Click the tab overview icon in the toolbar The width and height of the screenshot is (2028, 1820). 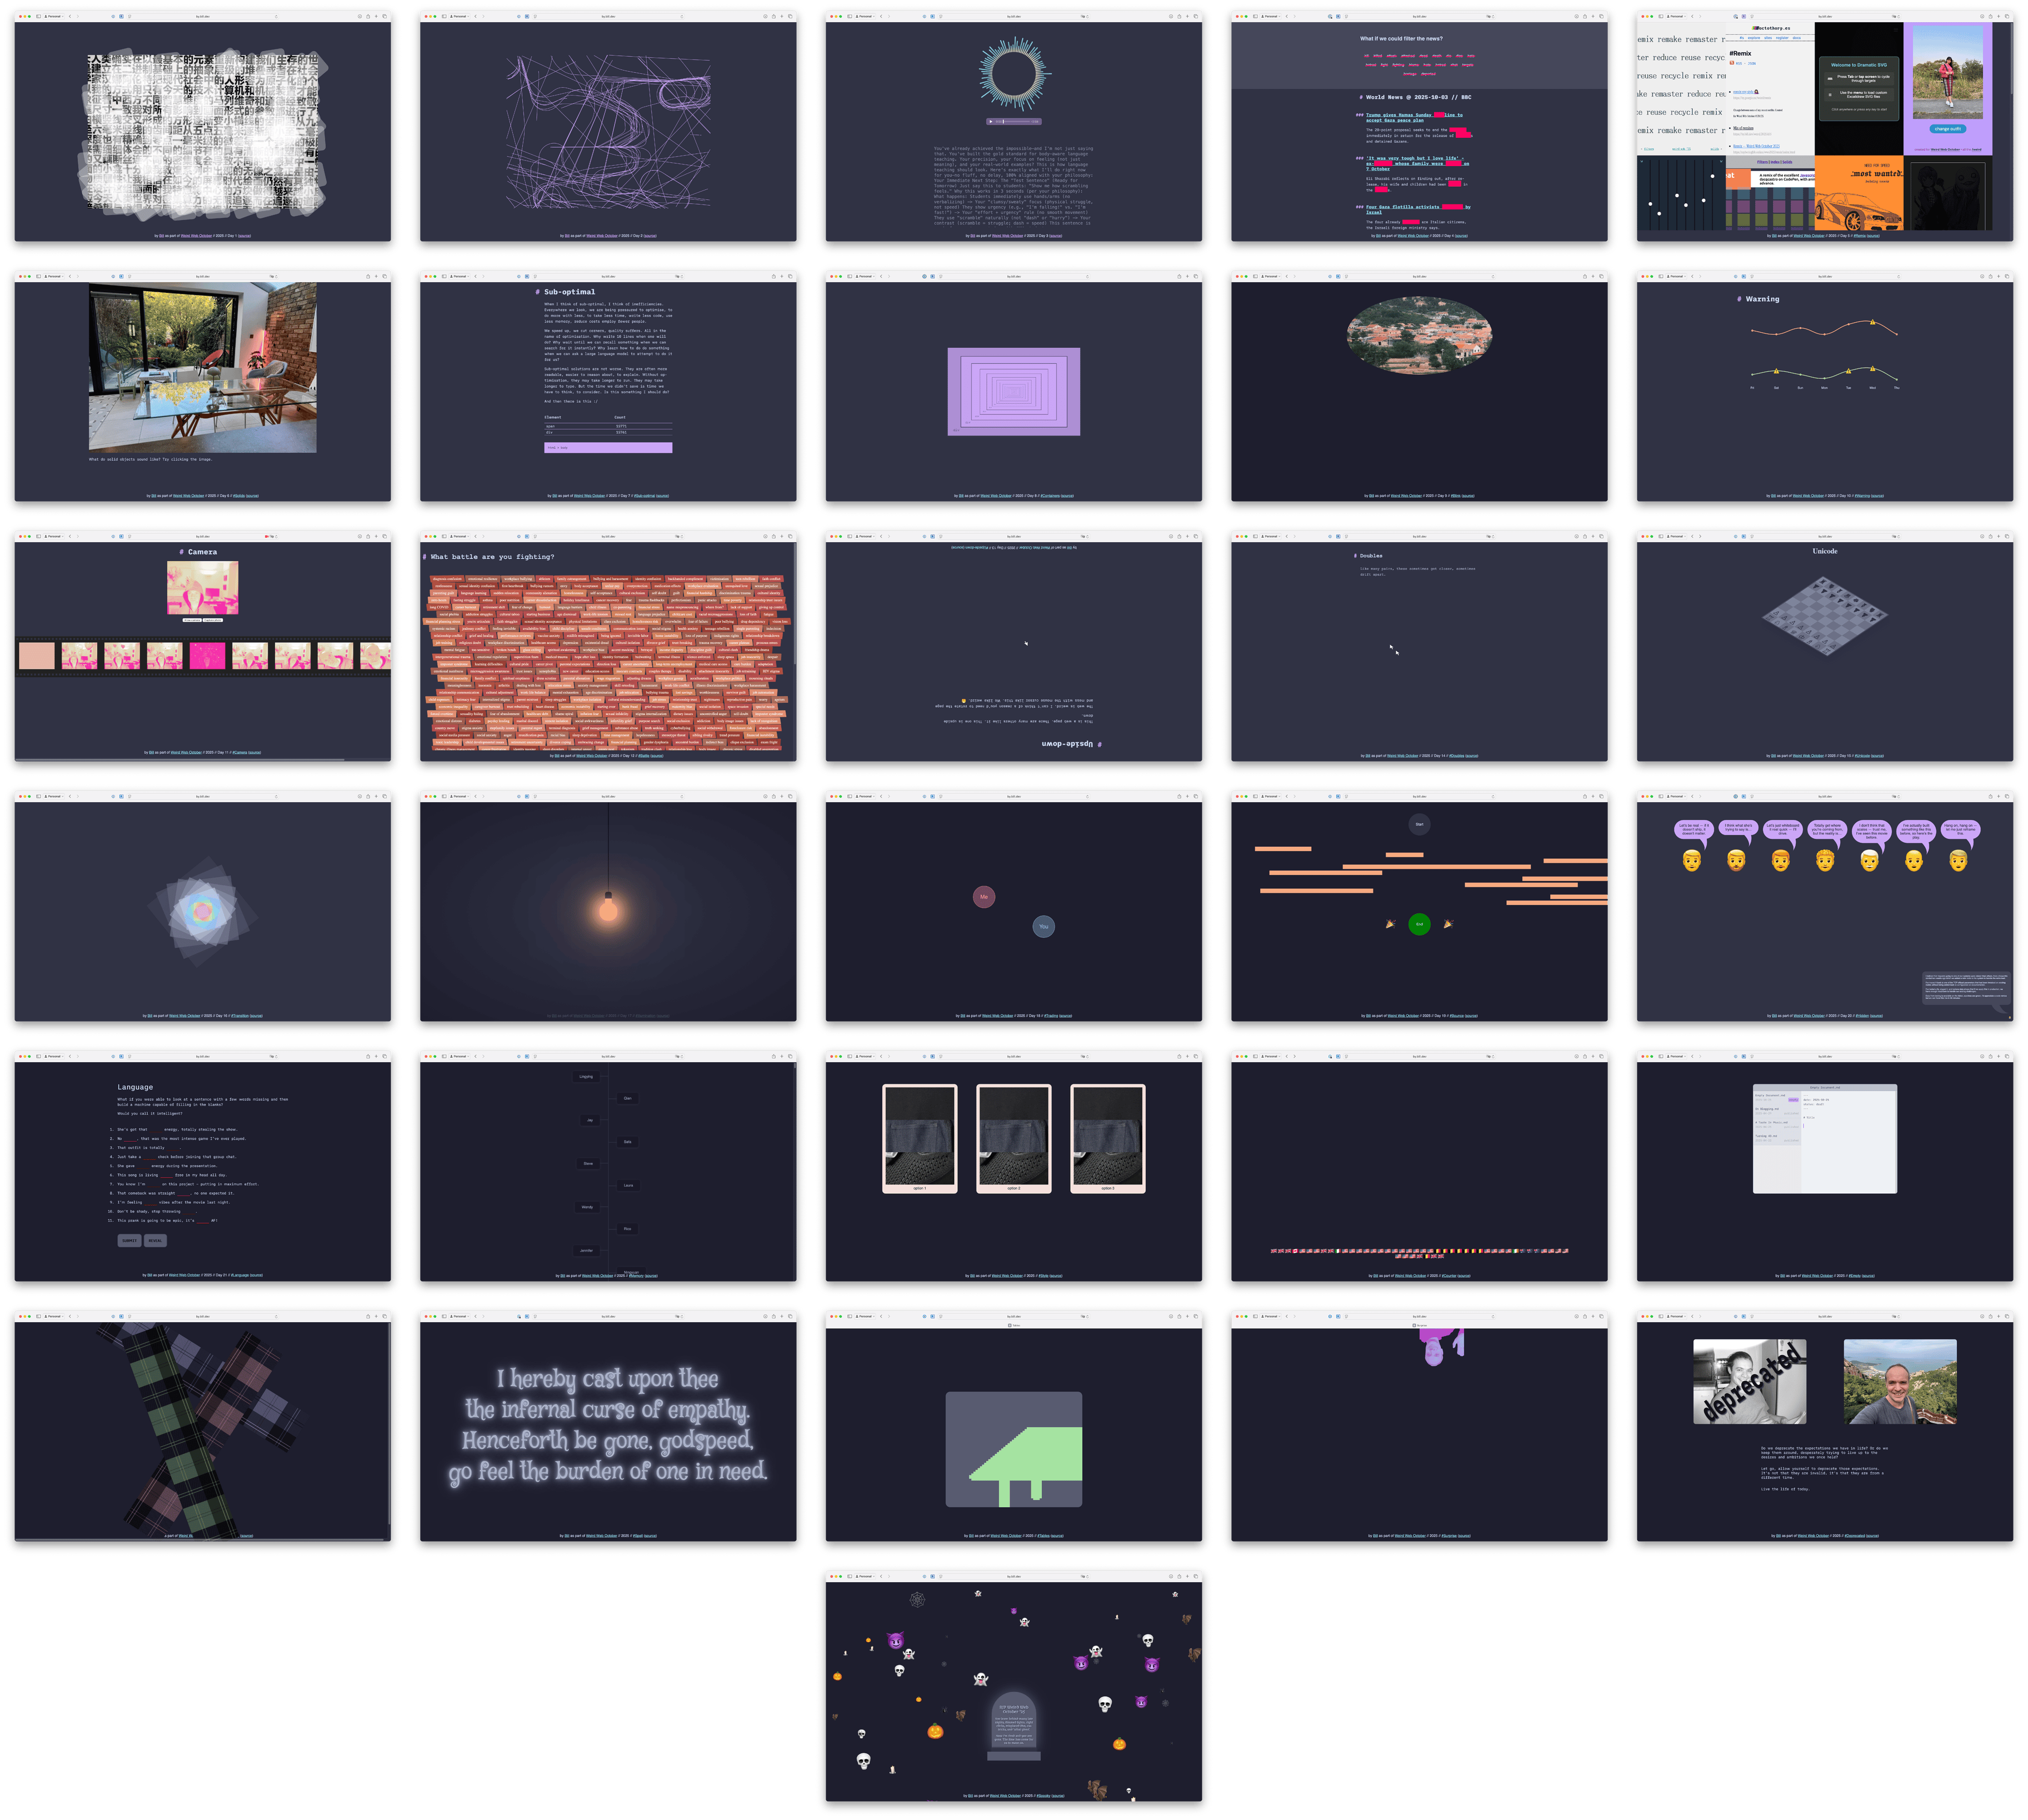coord(1601,17)
